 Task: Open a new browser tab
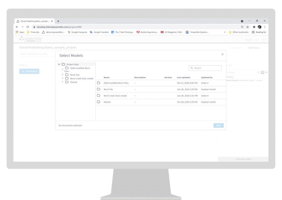(58, 21)
